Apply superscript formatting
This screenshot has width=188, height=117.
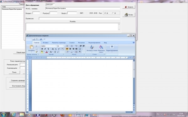coord(59,49)
